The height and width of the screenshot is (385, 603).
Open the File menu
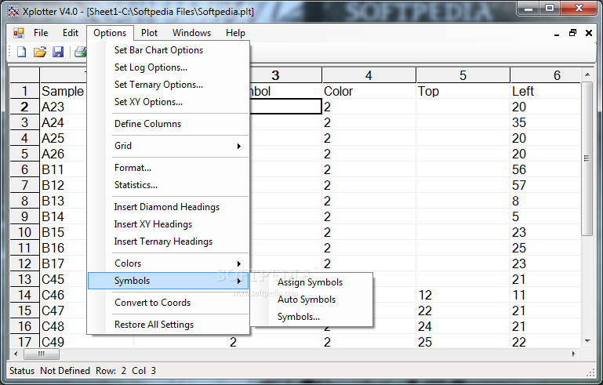point(41,33)
